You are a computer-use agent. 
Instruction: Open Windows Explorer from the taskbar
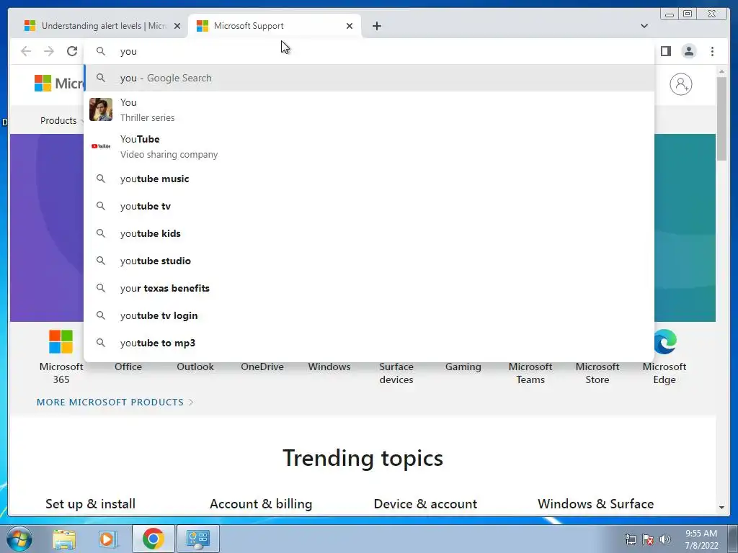(64, 539)
